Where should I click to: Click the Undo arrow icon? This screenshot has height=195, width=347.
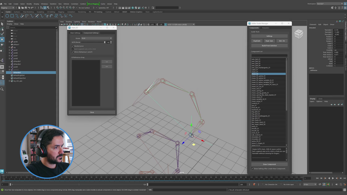[x=29, y=8]
